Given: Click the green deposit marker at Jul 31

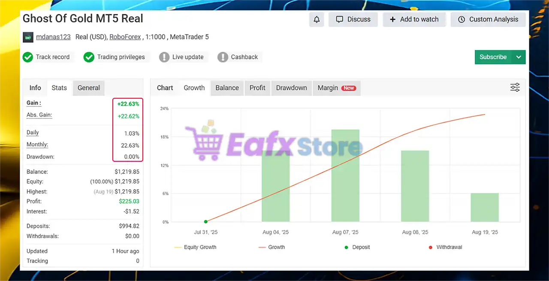Looking at the screenshot, I should point(206,221).
